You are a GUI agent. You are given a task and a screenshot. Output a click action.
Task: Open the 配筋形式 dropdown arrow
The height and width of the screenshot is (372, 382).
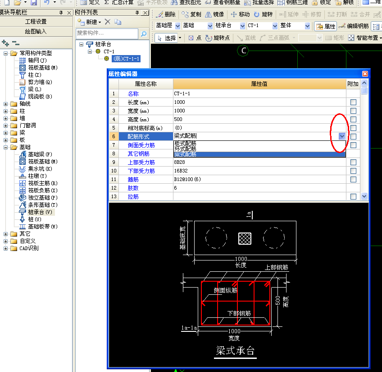(342, 136)
